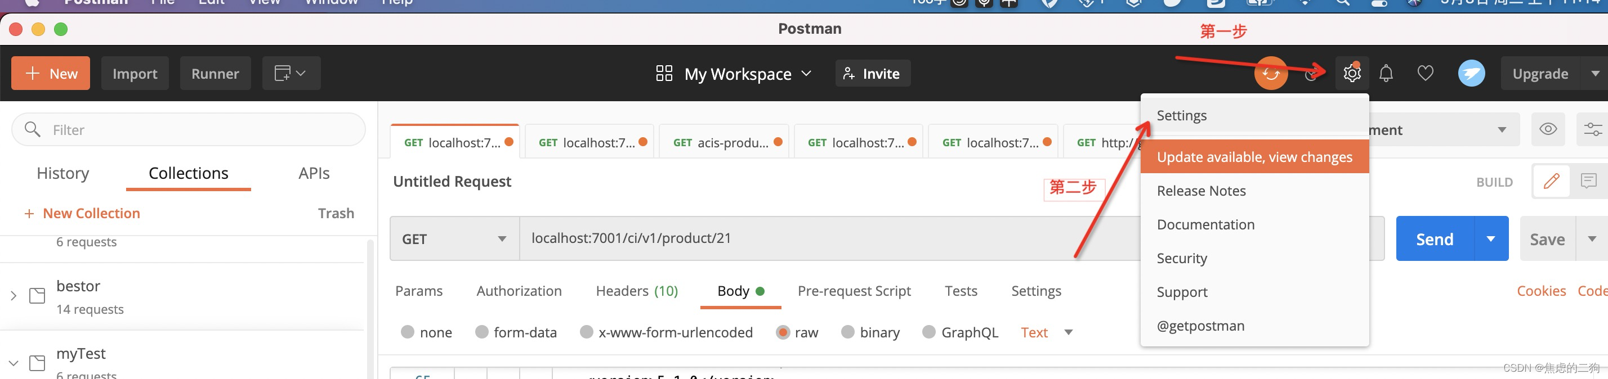Open Documentation menu entry
Image resolution: width=1608 pixels, height=379 pixels.
coord(1254,224)
